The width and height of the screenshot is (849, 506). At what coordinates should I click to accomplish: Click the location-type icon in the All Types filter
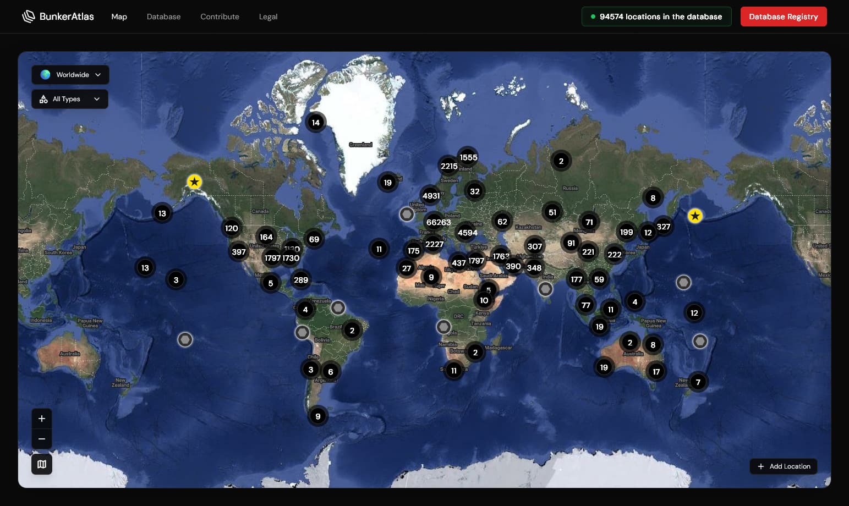pyautogui.click(x=44, y=99)
